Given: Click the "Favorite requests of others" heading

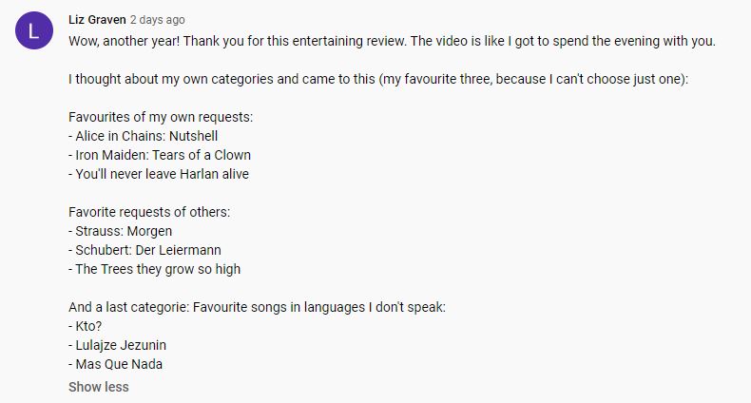Looking at the screenshot, I should tap(149, 212).
